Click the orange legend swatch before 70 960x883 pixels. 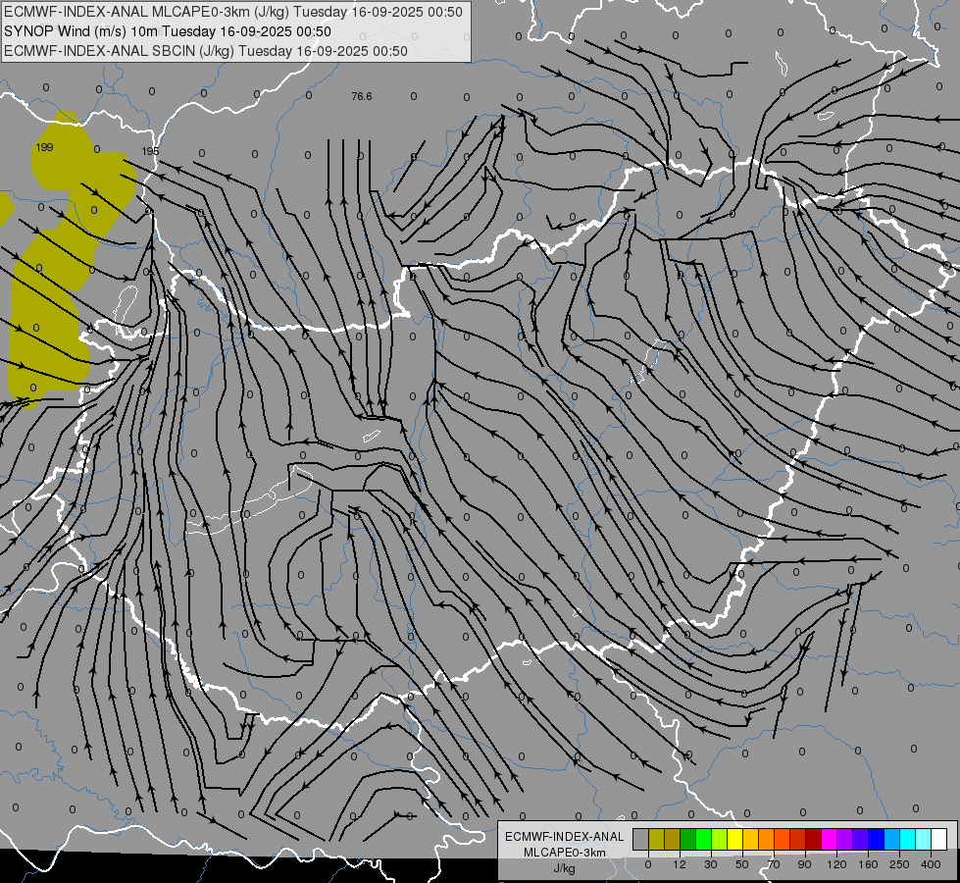(767, 839)
